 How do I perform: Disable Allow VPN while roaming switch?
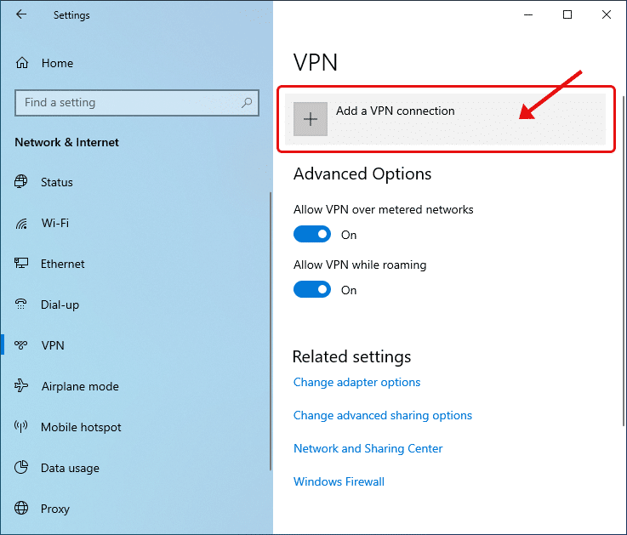[312, 290]
